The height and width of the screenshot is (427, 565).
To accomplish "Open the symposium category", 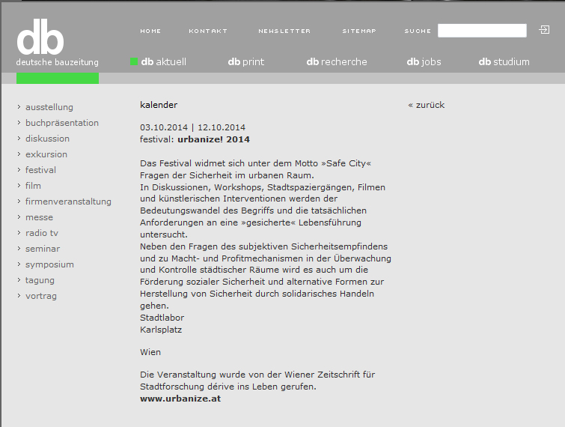I will (49, 264).
